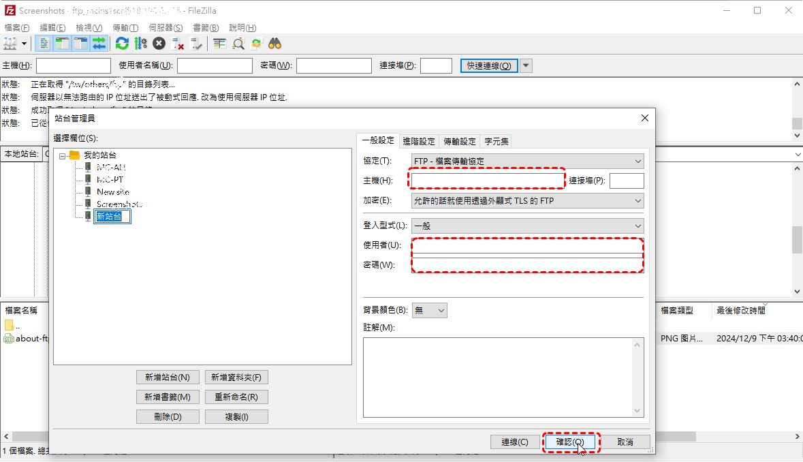The width and height of the screenshot is (803, 462).
Task: Click the 取消 cancel button
Action: (625, 442)
